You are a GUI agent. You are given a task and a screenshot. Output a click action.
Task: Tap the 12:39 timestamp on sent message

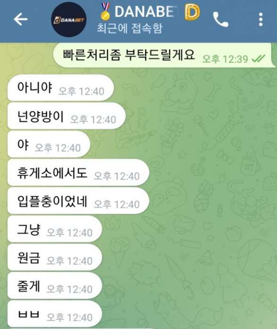coord(225,59)
